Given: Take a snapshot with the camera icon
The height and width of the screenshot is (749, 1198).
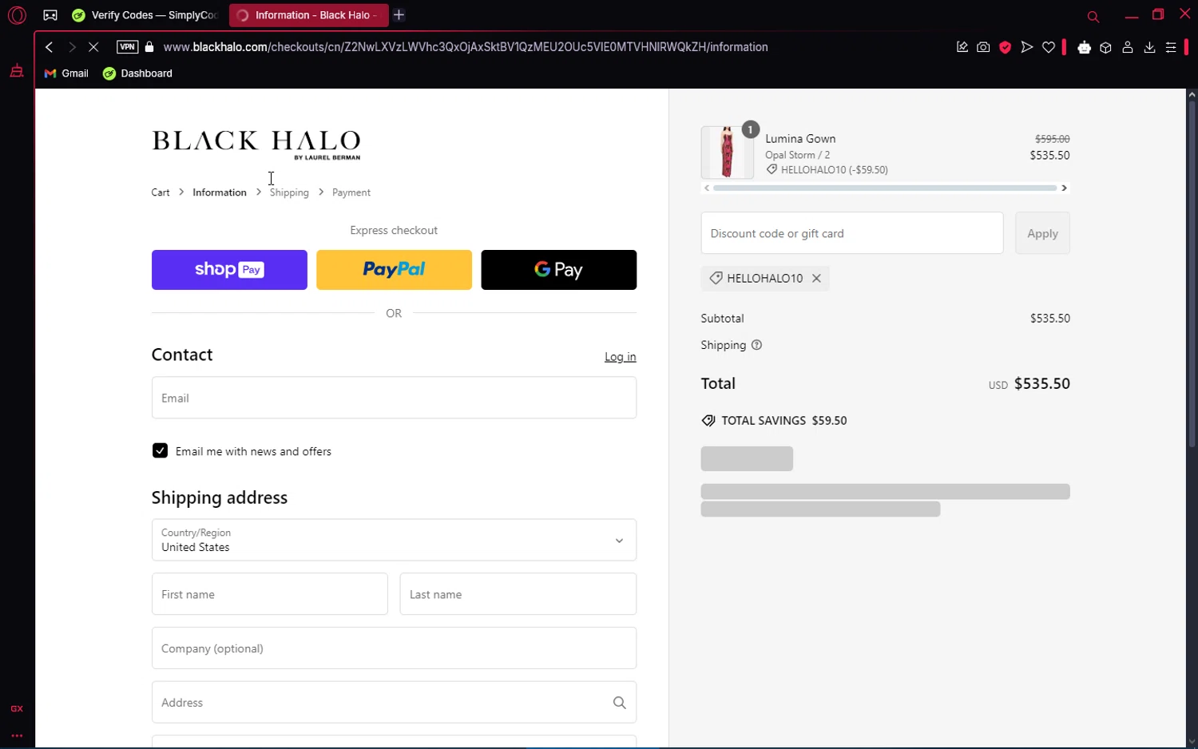Looking at the screenshot, I should [x=983, y=47].
